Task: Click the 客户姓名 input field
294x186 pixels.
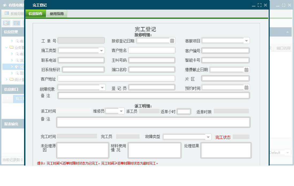Action: point(152,50)
